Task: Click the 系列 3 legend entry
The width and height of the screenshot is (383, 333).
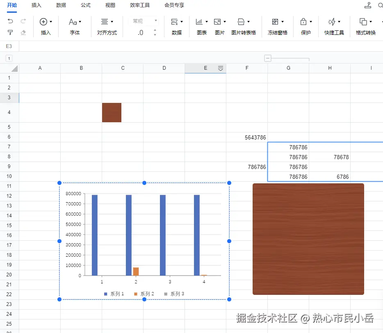Action: 174,294
